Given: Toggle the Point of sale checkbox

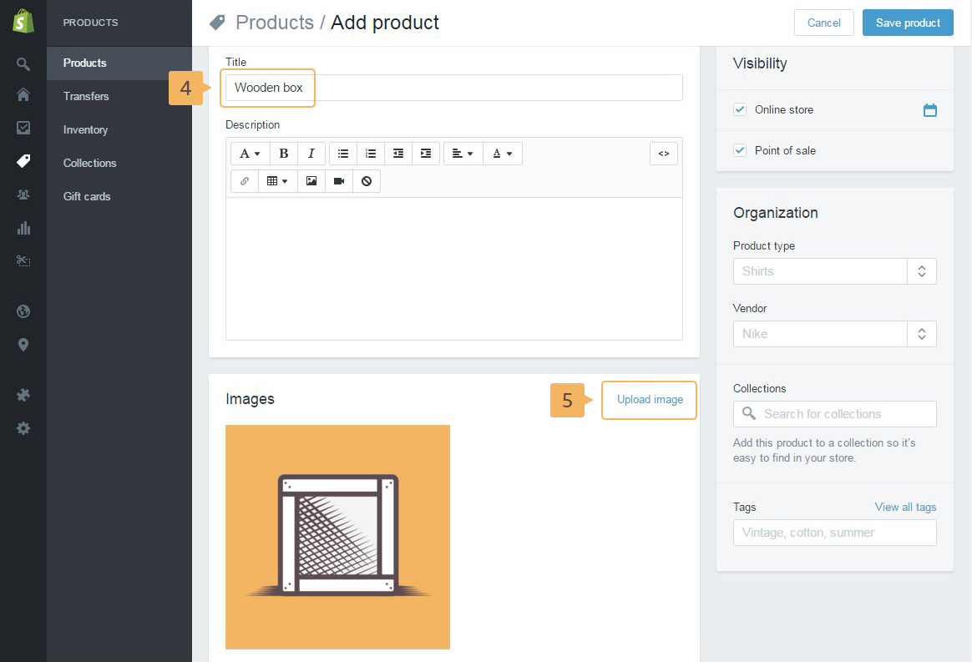Looking at the screenshot, I should coord(739,150).
